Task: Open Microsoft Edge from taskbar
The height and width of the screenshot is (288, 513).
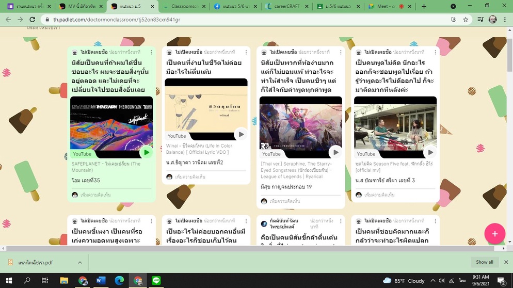Action: (x=119, y=280)
